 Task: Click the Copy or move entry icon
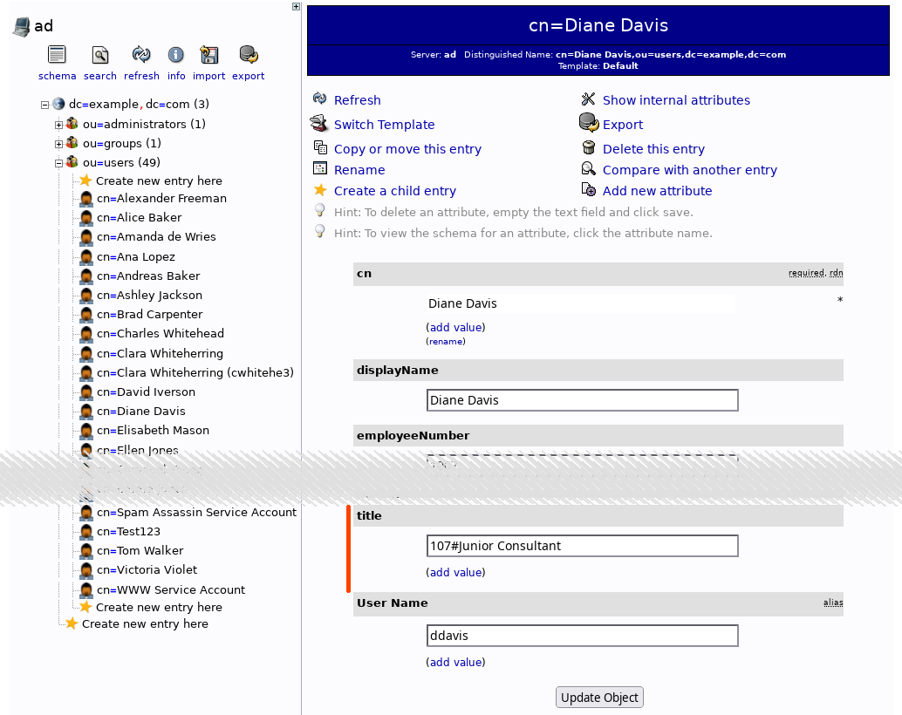(319, 148)
